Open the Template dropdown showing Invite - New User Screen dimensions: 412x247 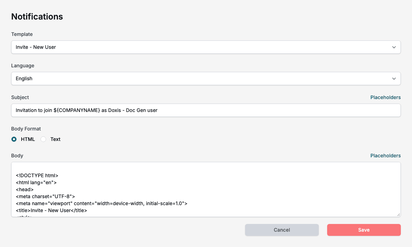coord(206,47)
